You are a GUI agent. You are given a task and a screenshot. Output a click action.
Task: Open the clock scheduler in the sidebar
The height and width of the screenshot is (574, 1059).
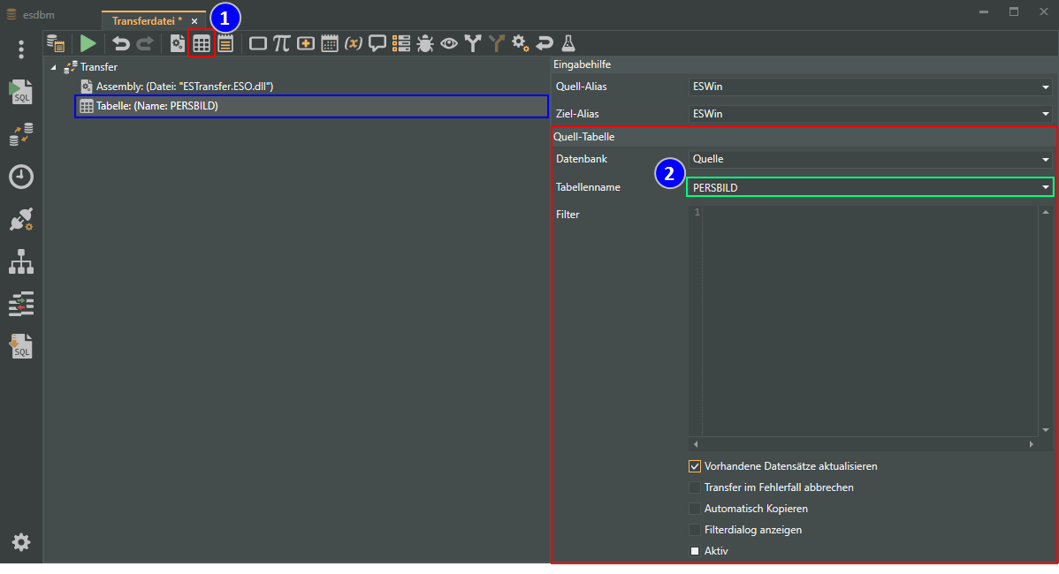(21, 177)
